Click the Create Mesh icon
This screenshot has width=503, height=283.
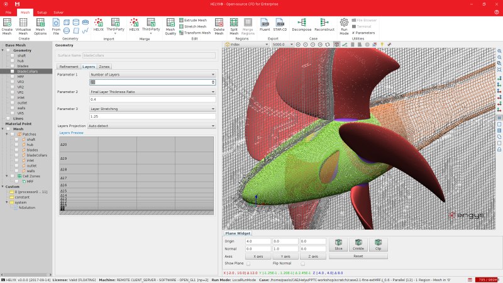pos(7,23)
